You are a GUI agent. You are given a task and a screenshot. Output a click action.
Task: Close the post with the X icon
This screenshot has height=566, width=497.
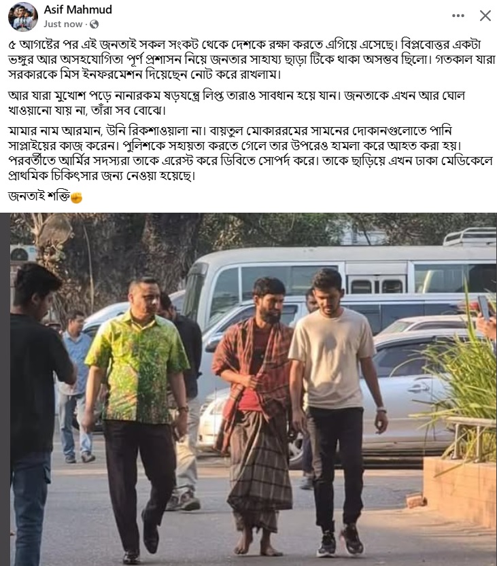[x=485, y=16]
